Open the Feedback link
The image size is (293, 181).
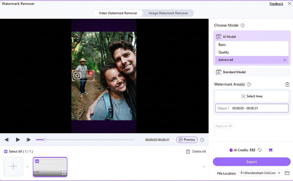[276, 3]
